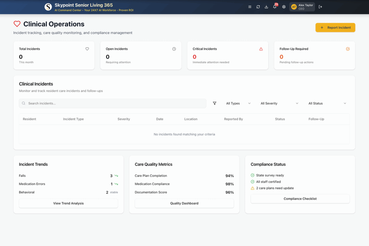The width and height of the screenshot is (369, 246).
Task: Sort by Reported By column header
Action: click(x=234, y=119)
